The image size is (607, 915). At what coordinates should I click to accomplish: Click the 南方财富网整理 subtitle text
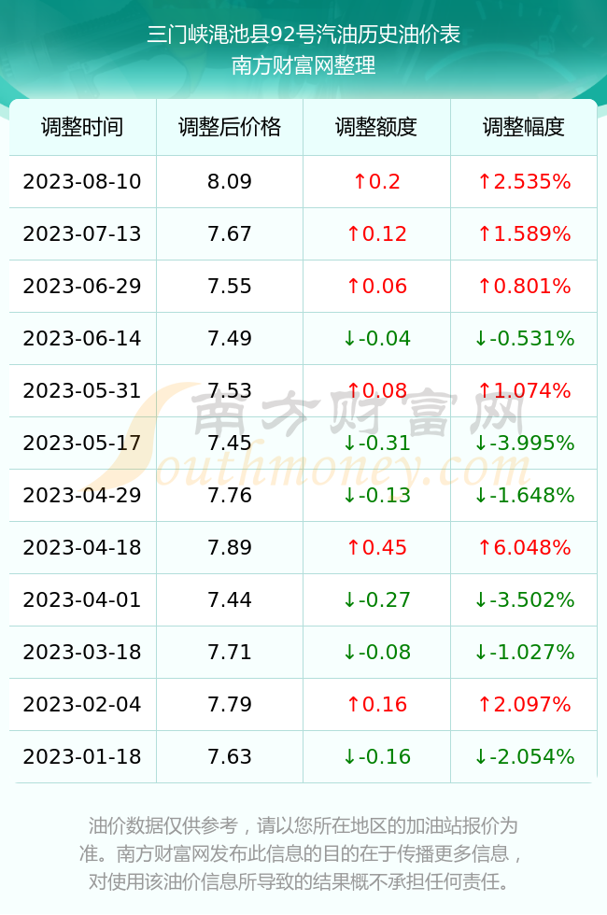(x=303, y=64)
